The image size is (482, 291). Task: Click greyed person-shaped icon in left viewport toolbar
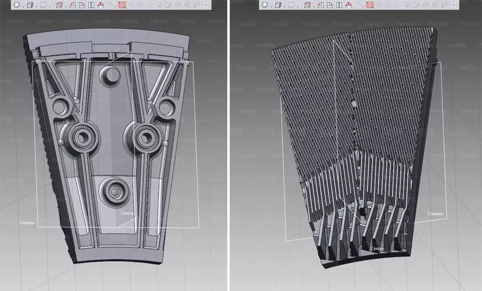(188, 5)
